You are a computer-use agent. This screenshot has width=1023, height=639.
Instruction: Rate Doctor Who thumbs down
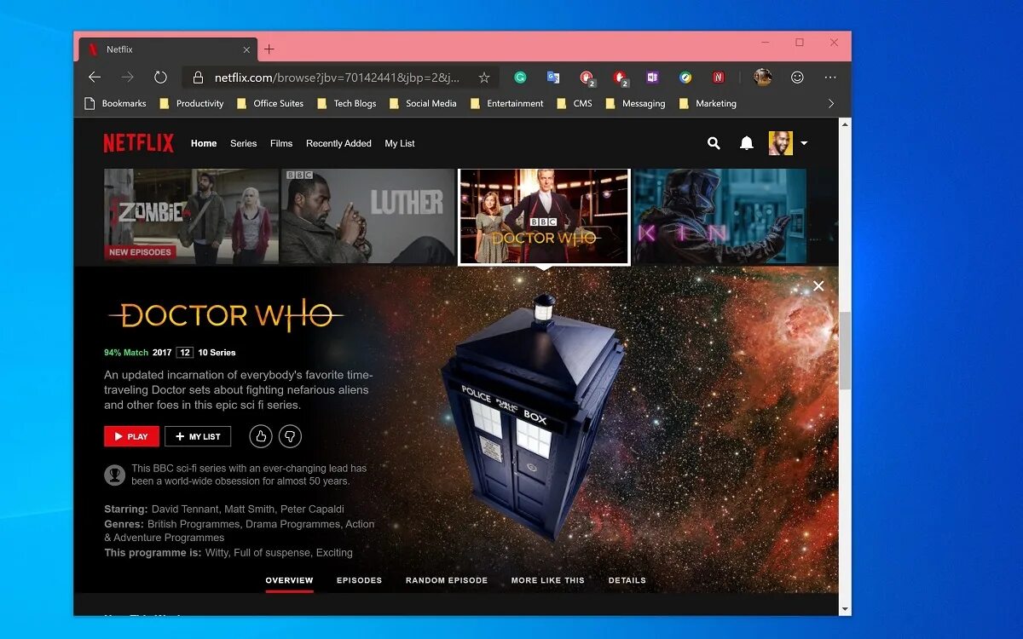pyautogui.click(x=291, y=436)
